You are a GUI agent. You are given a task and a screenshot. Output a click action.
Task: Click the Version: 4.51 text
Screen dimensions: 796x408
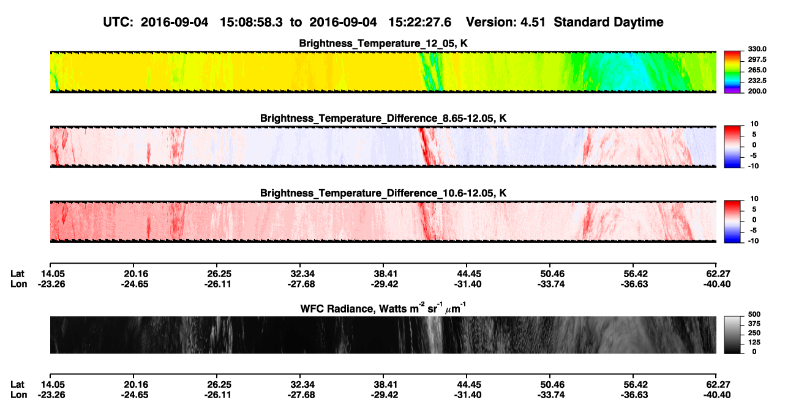coord(506,23)
